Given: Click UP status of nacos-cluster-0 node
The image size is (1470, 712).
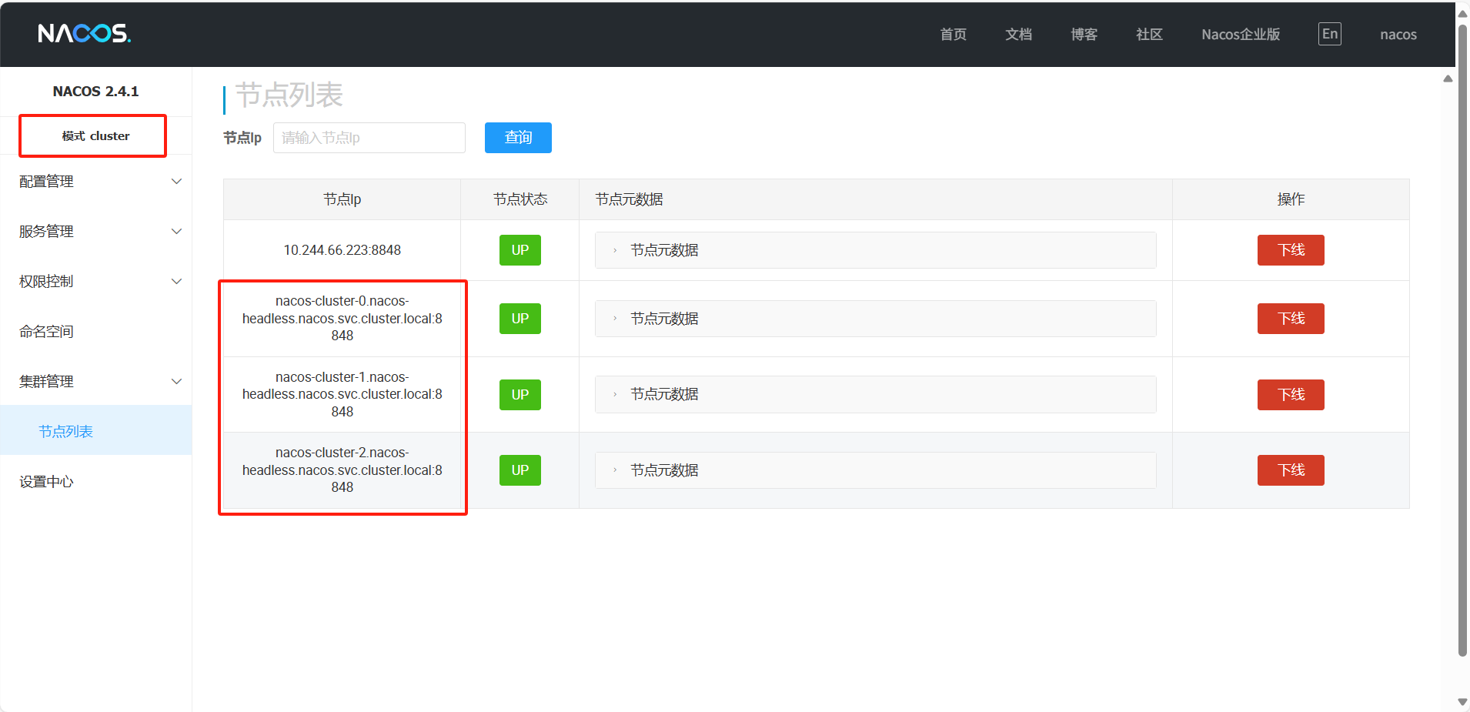Looking at the screenshot, I should coord(520,319).
